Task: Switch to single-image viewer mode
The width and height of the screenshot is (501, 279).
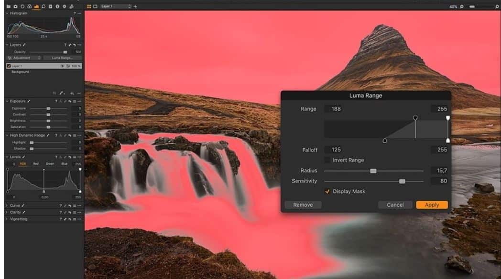Action: click(x=95, y=6)
